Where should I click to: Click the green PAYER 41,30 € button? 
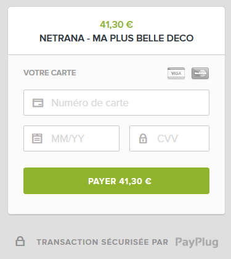pyautogui.click(x=116, y=181)
